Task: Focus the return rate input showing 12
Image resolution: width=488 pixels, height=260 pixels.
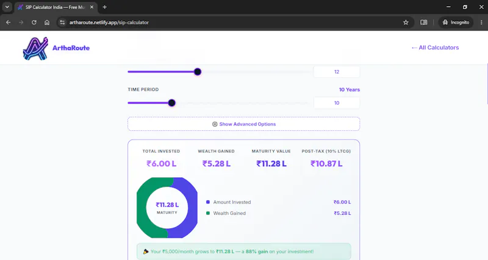Action: 337,72
